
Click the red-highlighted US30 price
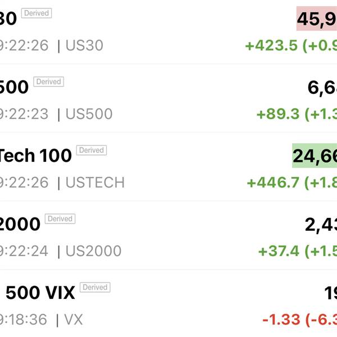[316, 19]
